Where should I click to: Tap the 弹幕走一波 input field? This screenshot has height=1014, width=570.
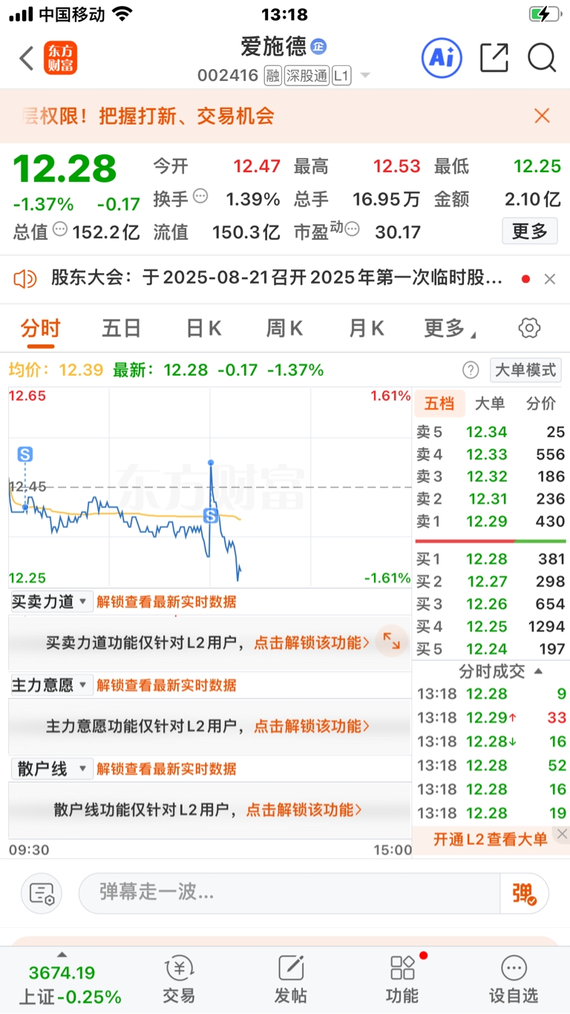[x=289, y=893]
